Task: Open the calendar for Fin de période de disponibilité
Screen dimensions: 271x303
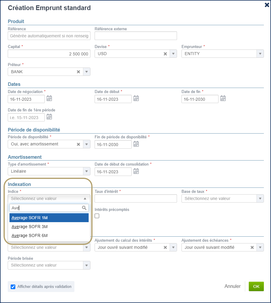Action: [x=136, y=144]
